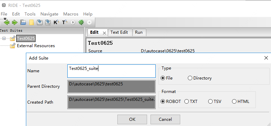Open the Search Tests (T) tool

[65, 22]
